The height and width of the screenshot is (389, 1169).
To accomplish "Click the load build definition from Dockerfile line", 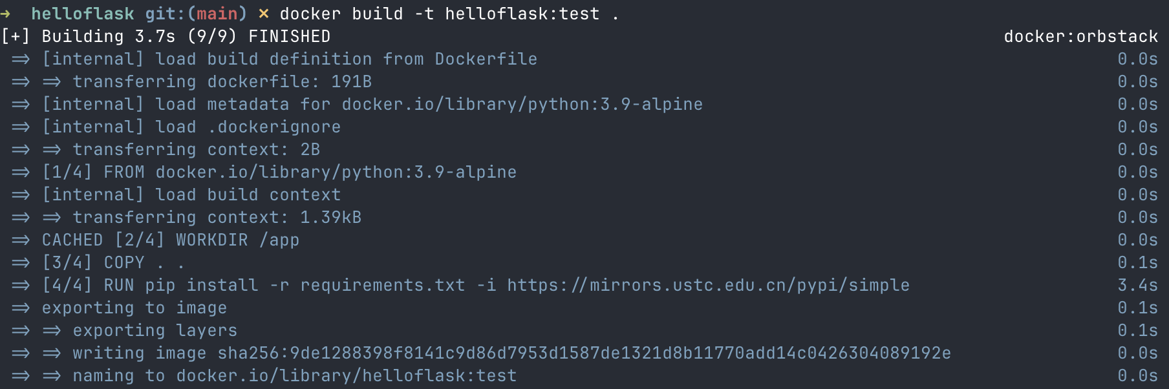I will coord(289,59).
